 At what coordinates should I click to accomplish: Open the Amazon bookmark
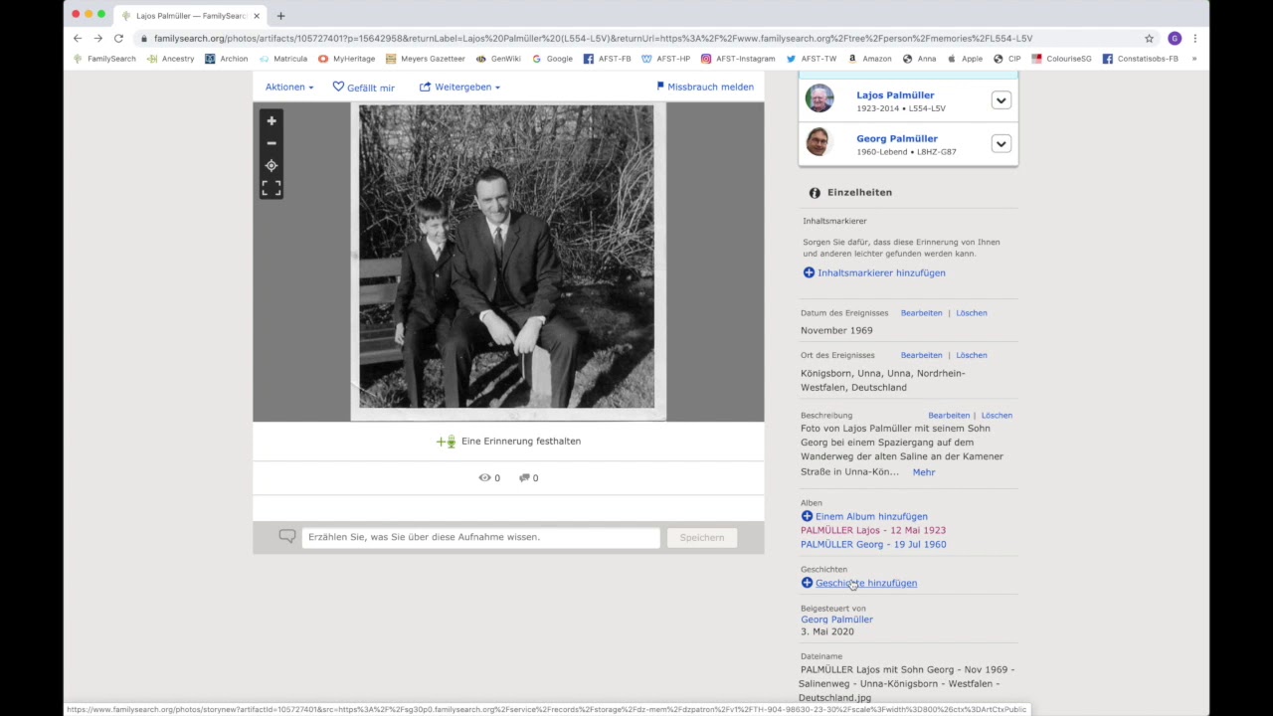[x=870, y=59]
